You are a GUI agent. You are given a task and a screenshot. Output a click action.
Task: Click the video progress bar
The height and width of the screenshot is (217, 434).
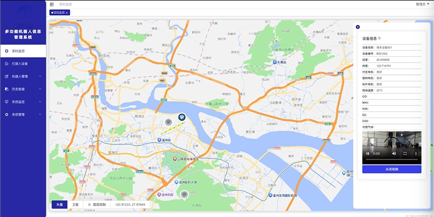click(x=392, y=160)
